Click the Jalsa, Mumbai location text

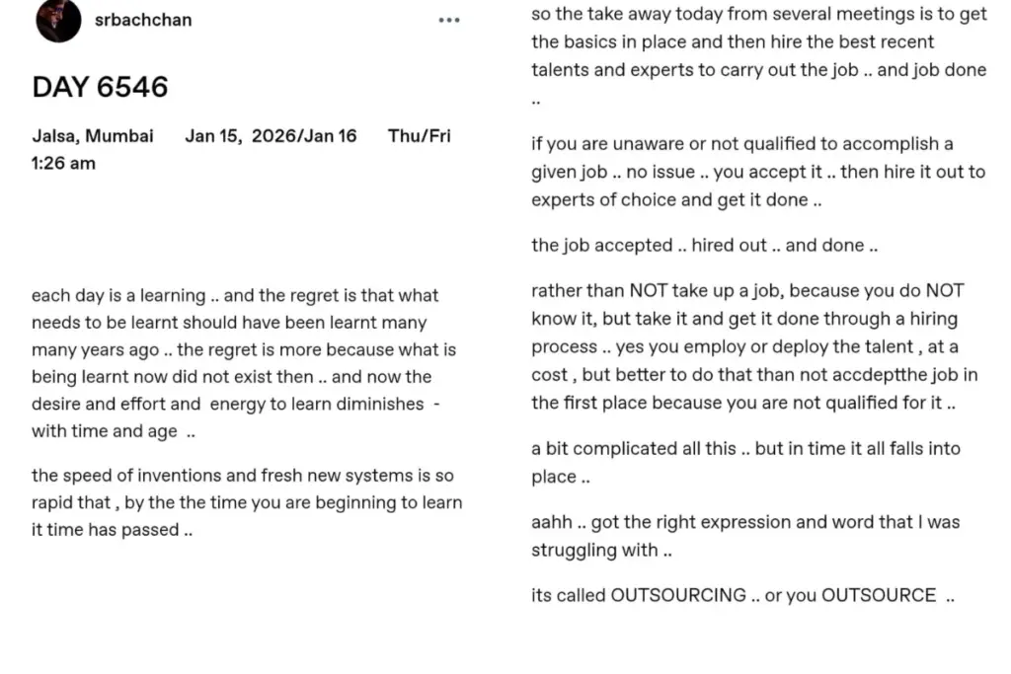(x=93, y=136)
